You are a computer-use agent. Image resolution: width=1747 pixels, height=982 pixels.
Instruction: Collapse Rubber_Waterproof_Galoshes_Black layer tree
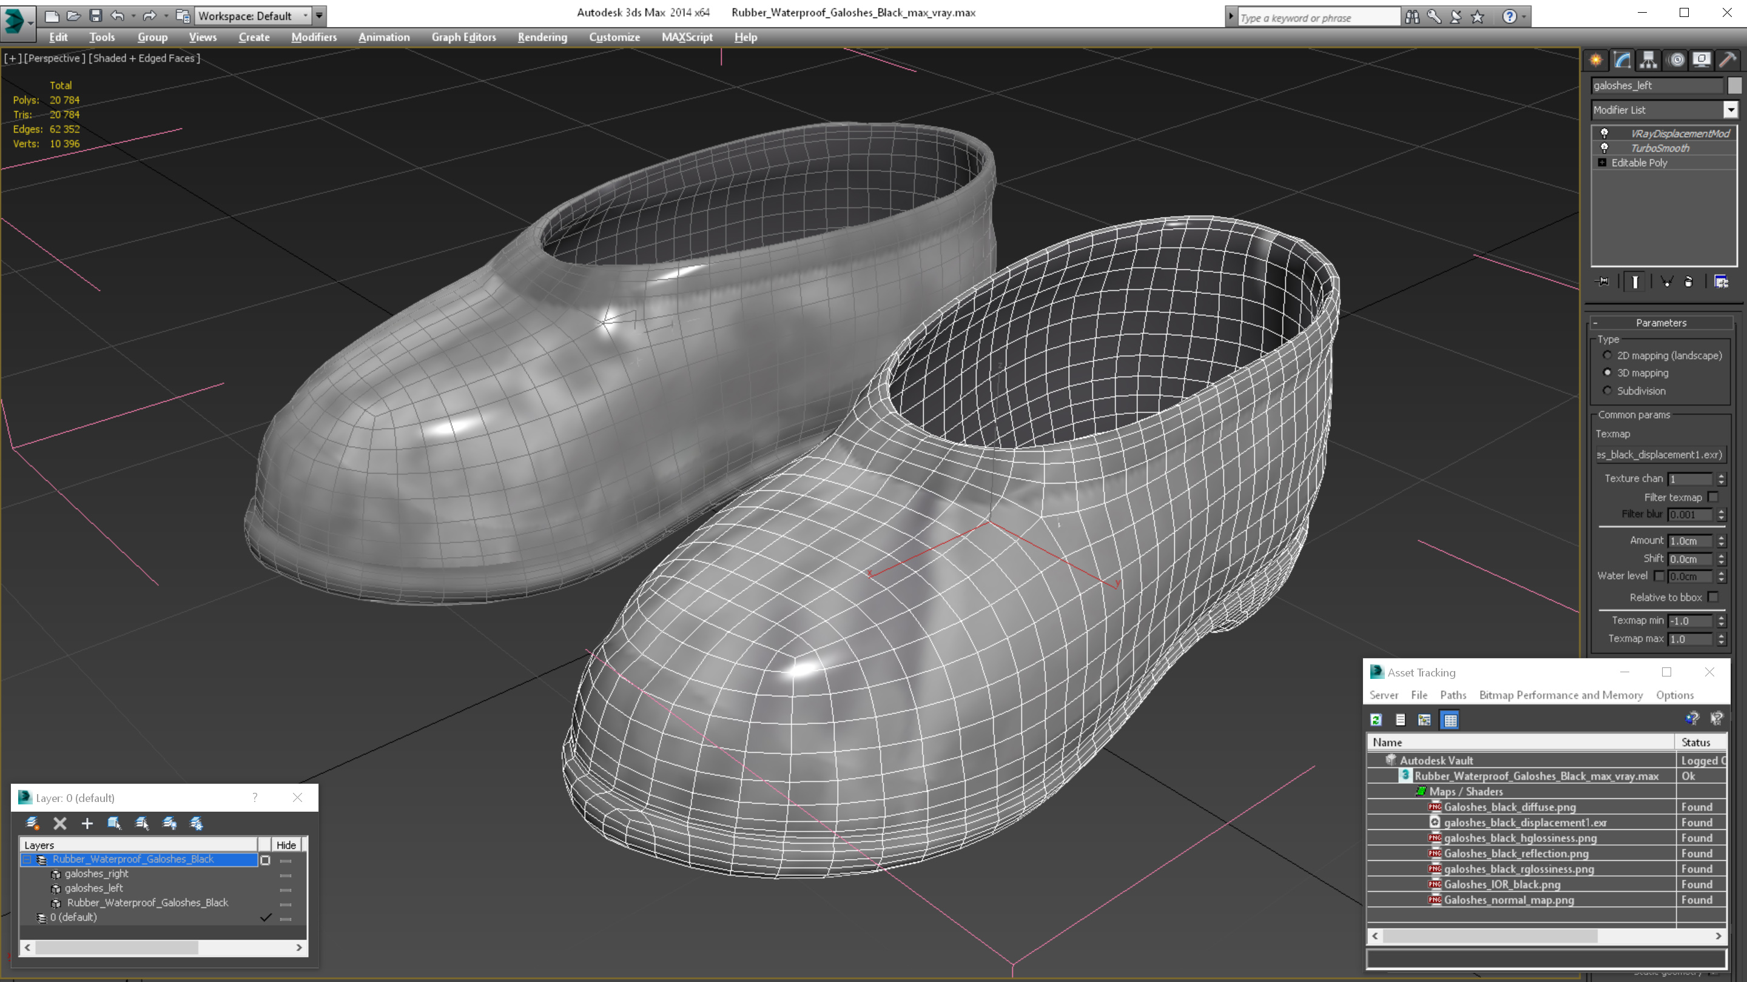pyautogui.click(x=27, y=860)
